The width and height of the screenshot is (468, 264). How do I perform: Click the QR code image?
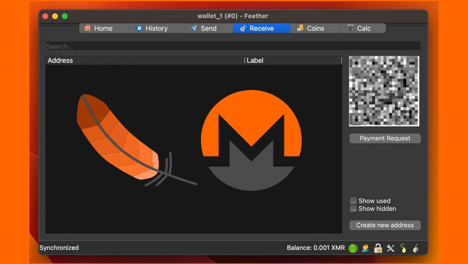tap(384, 91)
